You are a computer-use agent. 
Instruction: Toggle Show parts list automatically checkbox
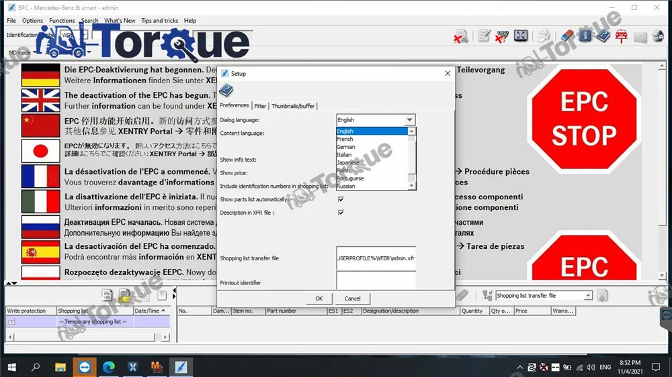[341, 199]
